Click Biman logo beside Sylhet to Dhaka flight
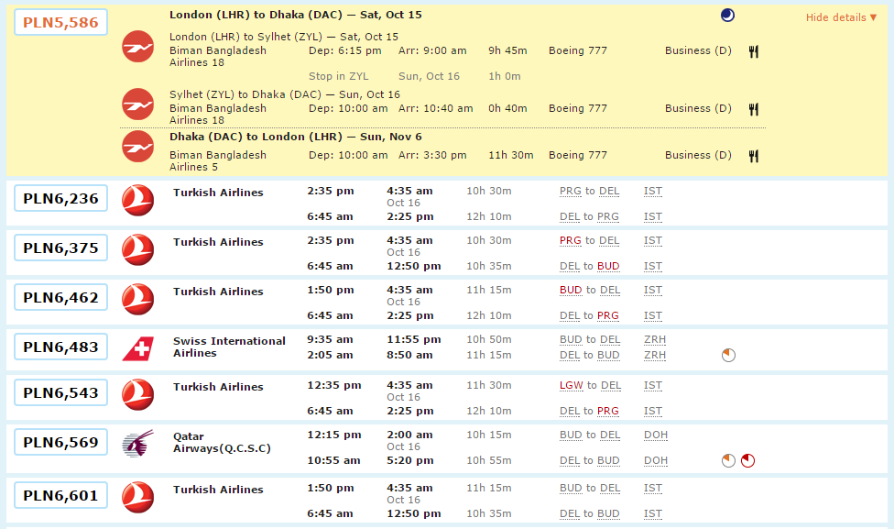This screenshot has width=894, height=529. [138, 105]
